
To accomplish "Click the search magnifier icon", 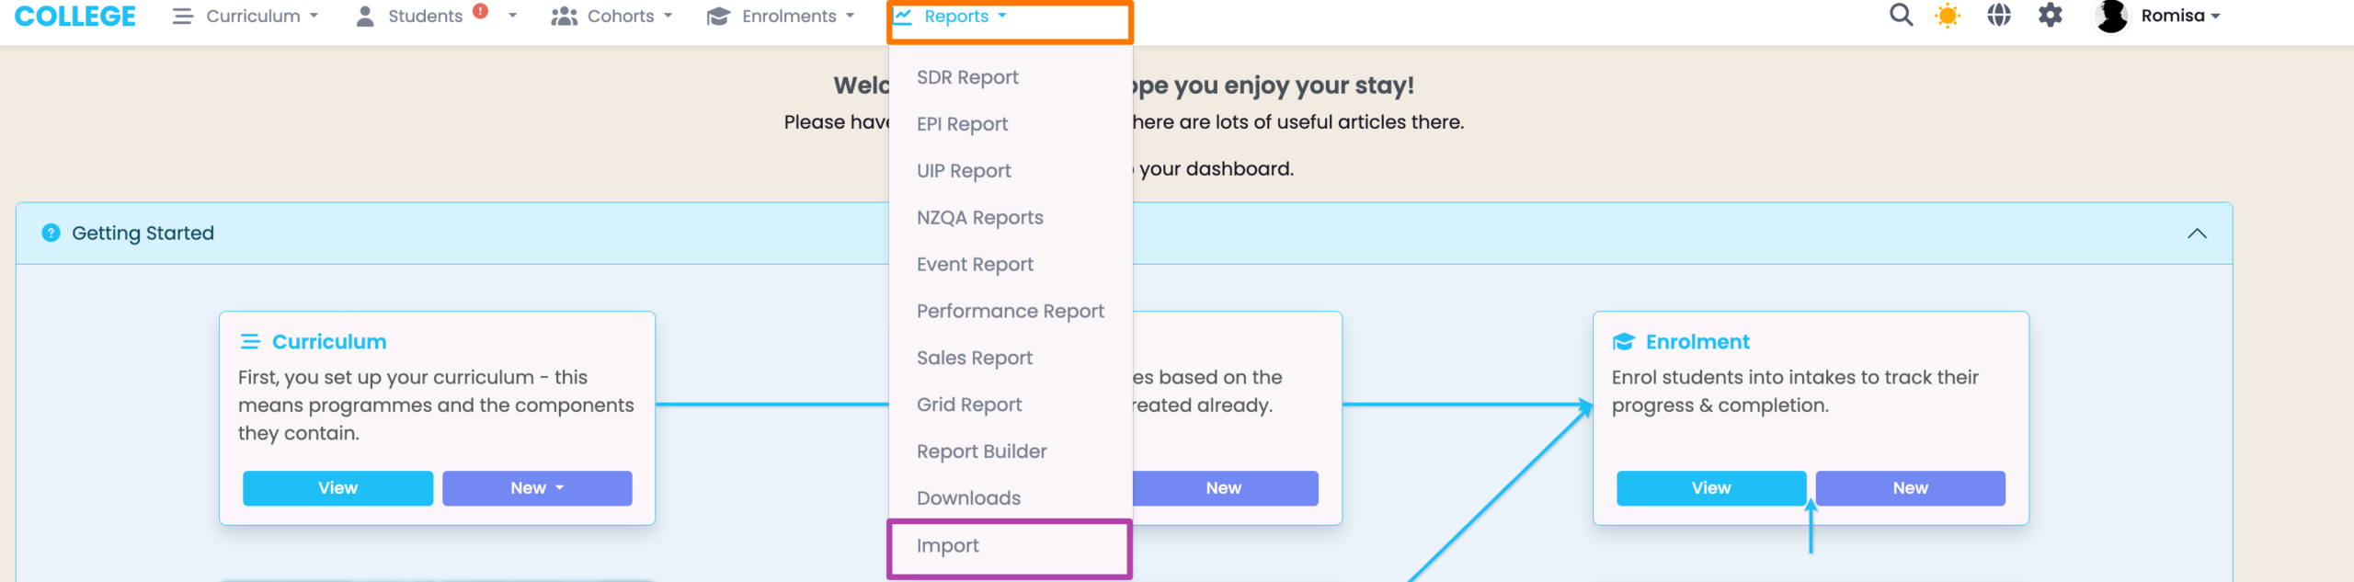I will click(x=1901, y=16).
